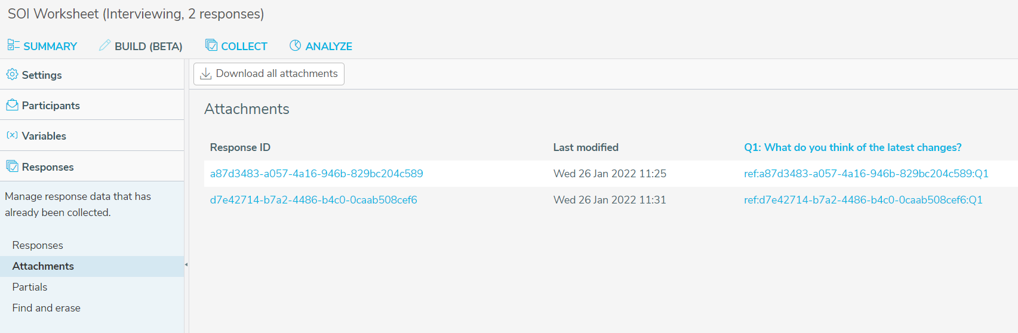Image resolution: width=1018 pixels, height=333 pixels.
Task: Collapse the sidebar with the divider arrow
Action: 186,264
